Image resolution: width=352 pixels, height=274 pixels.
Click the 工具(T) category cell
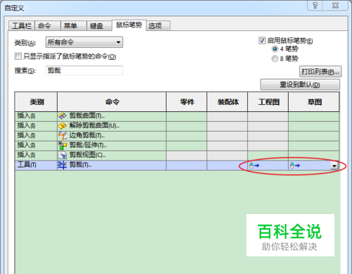point(36,166)
